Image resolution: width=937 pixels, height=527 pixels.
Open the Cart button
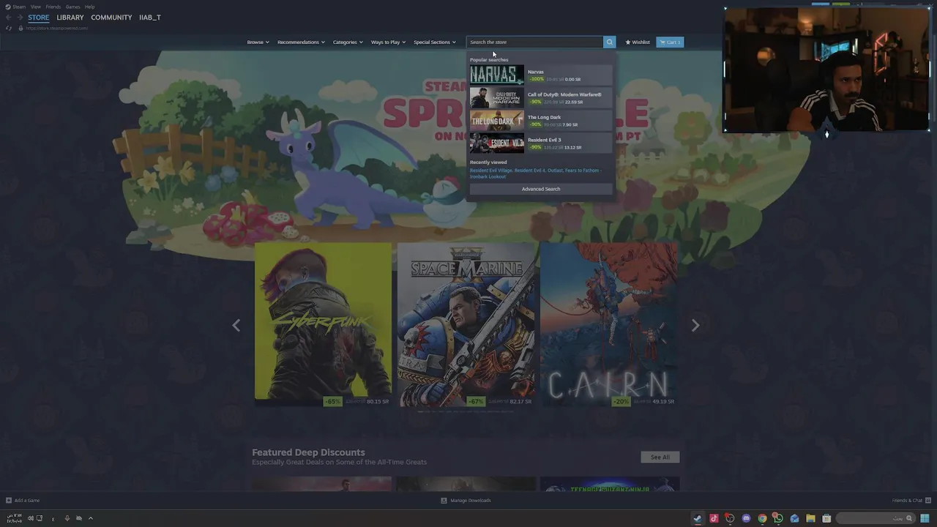point(670,42)
